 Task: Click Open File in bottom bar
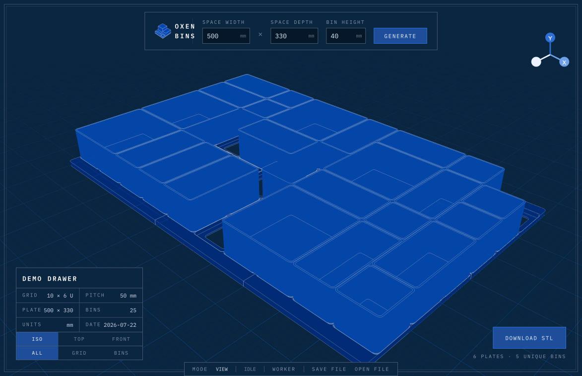(372, 370)
